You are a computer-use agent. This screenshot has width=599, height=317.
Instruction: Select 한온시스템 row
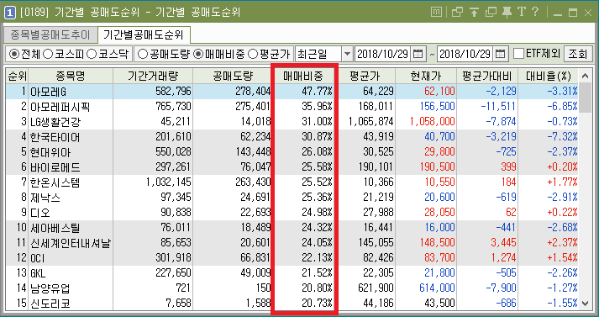click(292, 182)
